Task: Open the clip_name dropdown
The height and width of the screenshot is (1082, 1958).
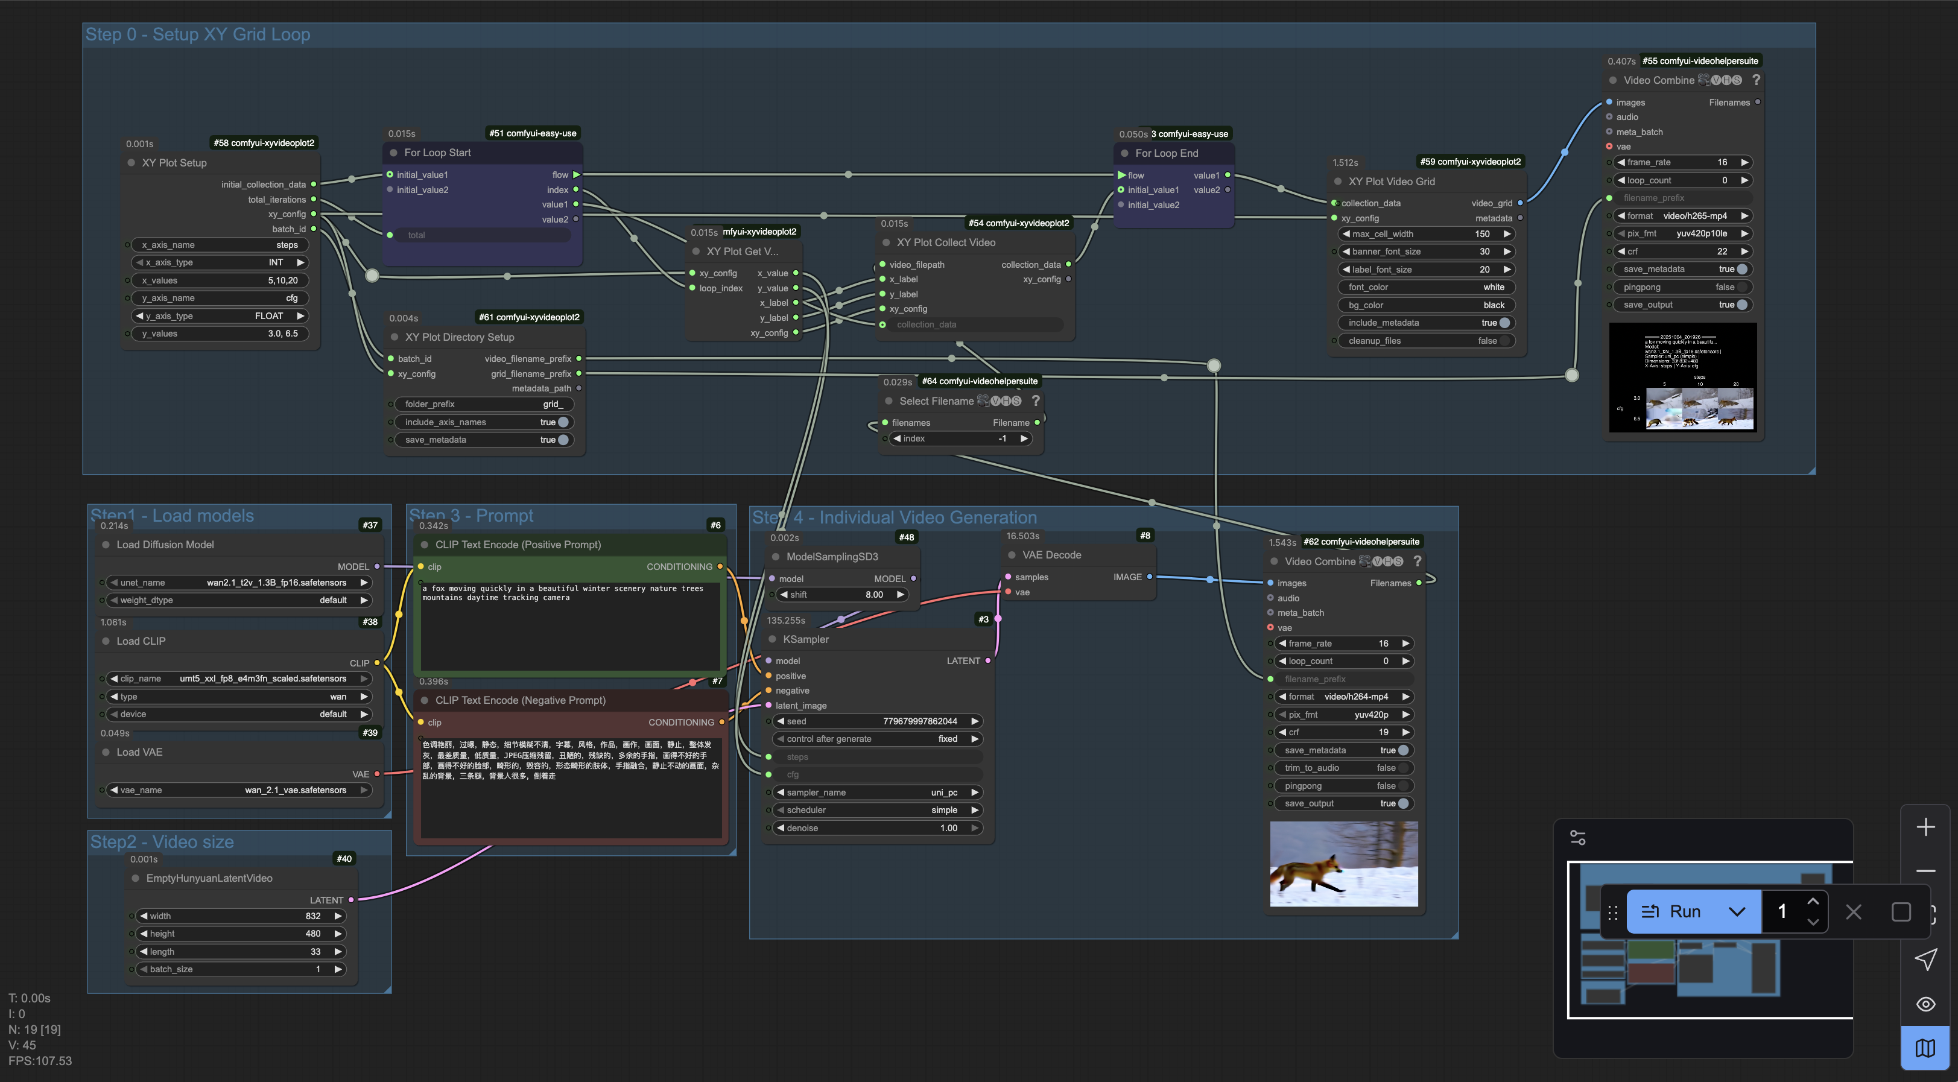Action: tap(239, 679)
